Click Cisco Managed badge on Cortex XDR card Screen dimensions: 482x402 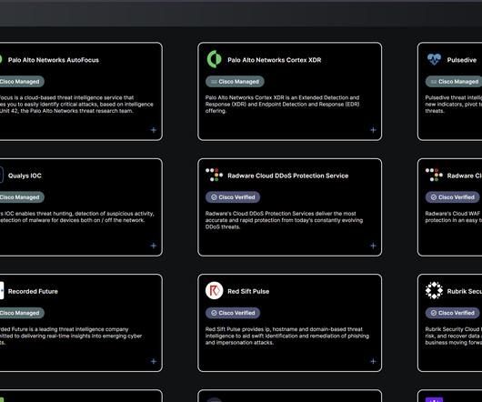(235, 82)
